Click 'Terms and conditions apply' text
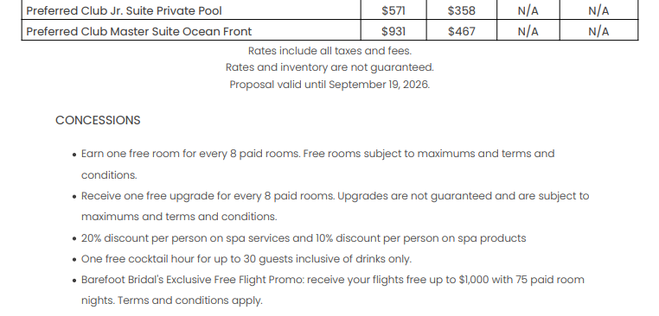659x316 pixels. click(x=190, y=300)
